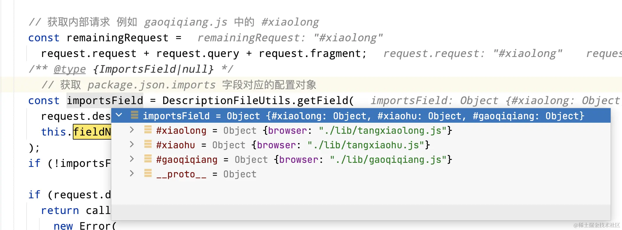This screenshot has height=230, width=622.
Task: Click the object icon beside #xiaohu
Action: coord(148,144)
